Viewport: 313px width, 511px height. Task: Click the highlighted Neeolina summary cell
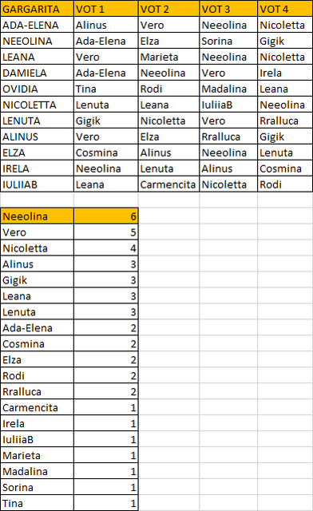37,216
